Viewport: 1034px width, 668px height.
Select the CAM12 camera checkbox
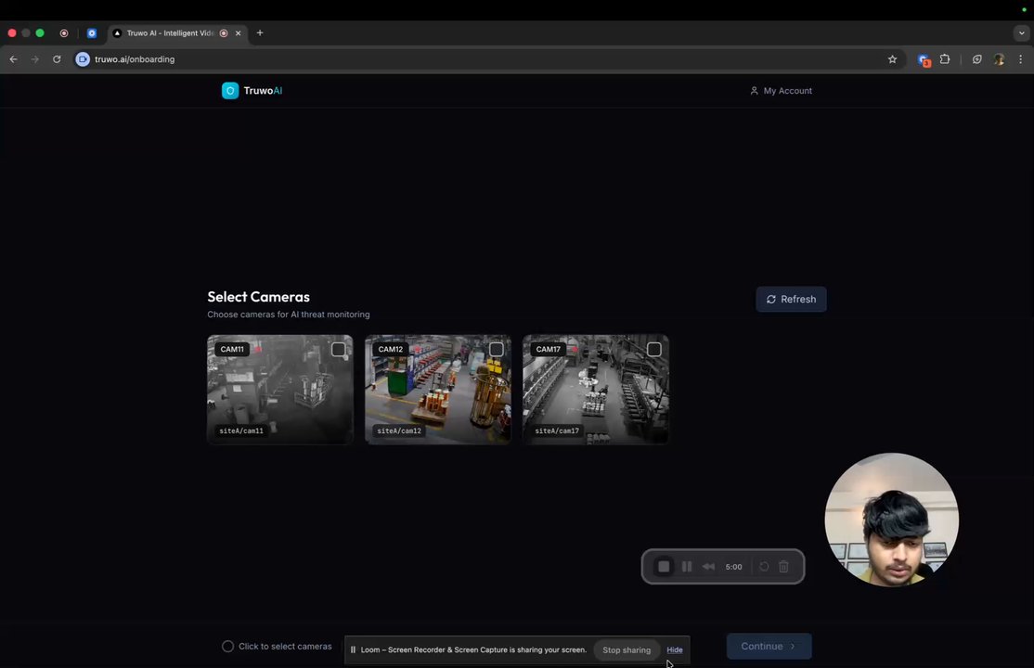click(x=496, y=350)
